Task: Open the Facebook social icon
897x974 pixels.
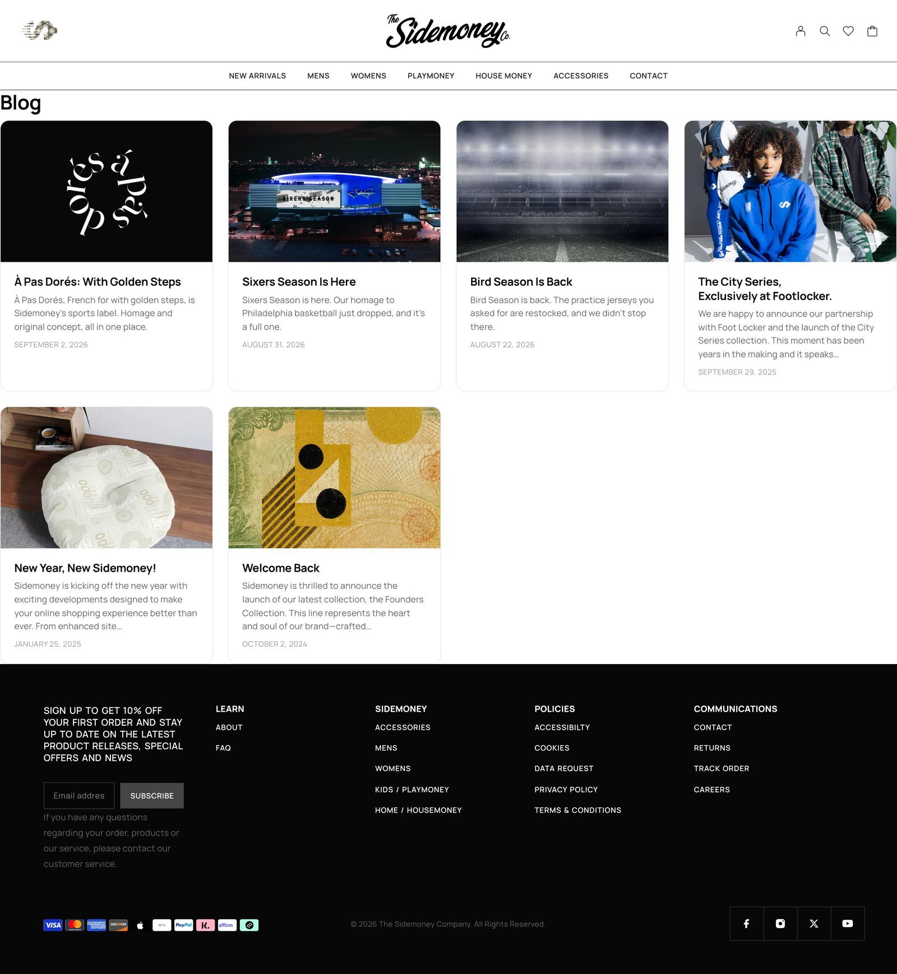Action: (x=747, y=924)
